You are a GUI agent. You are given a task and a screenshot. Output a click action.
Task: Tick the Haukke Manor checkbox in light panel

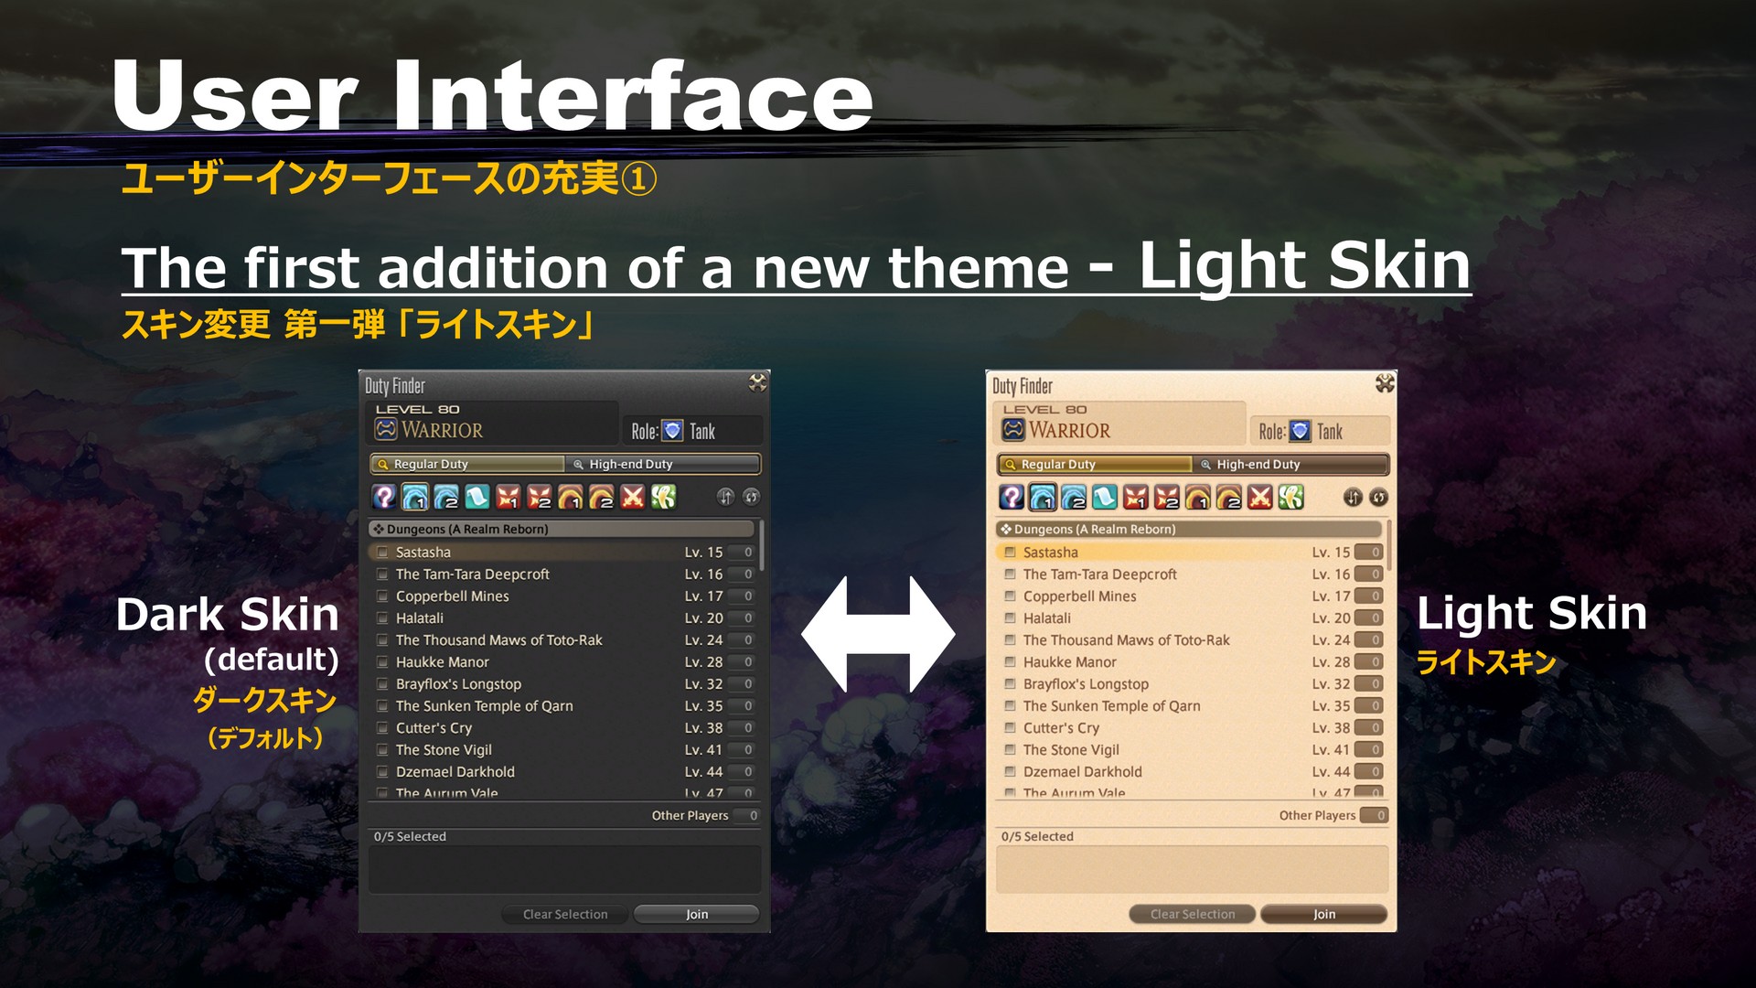point(1010,662)
